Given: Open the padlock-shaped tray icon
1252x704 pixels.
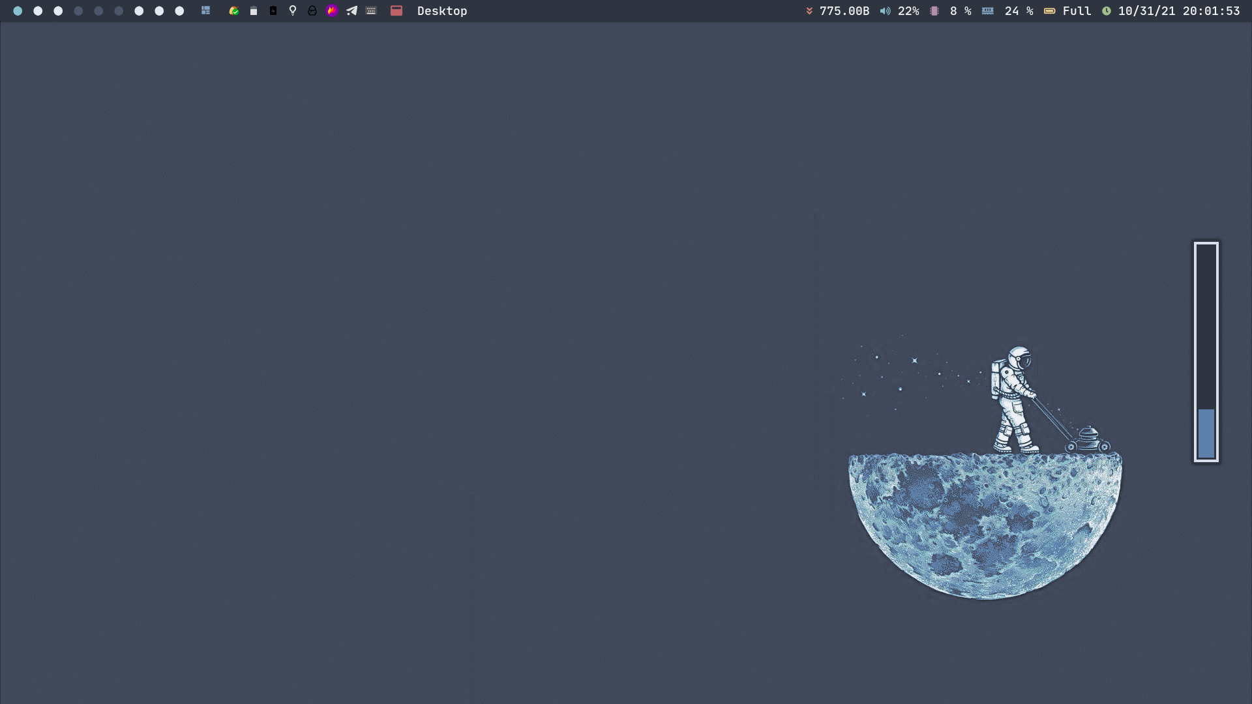Looking at the screenshot, I should [312, 10].
